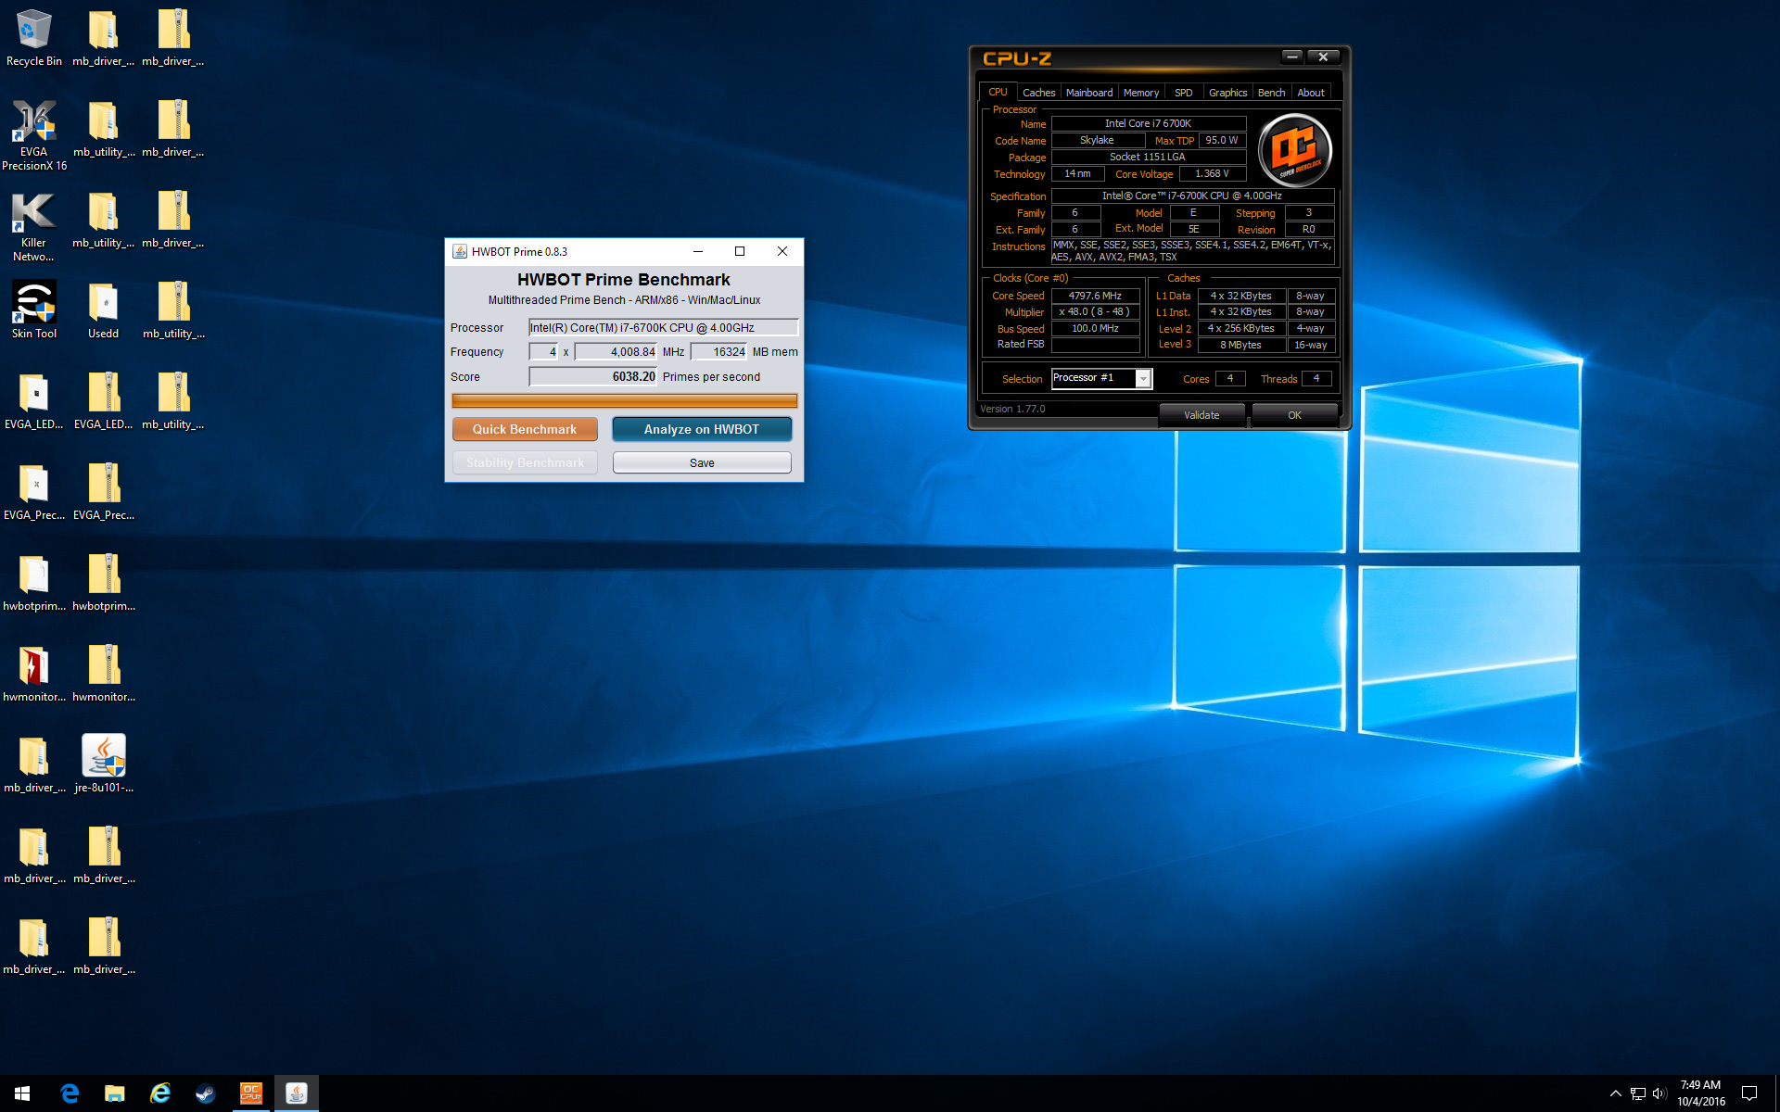Switch to the Memory tab in CPU-Z
This screenshot has height=1112, width=1780.
click(1141, 93)
